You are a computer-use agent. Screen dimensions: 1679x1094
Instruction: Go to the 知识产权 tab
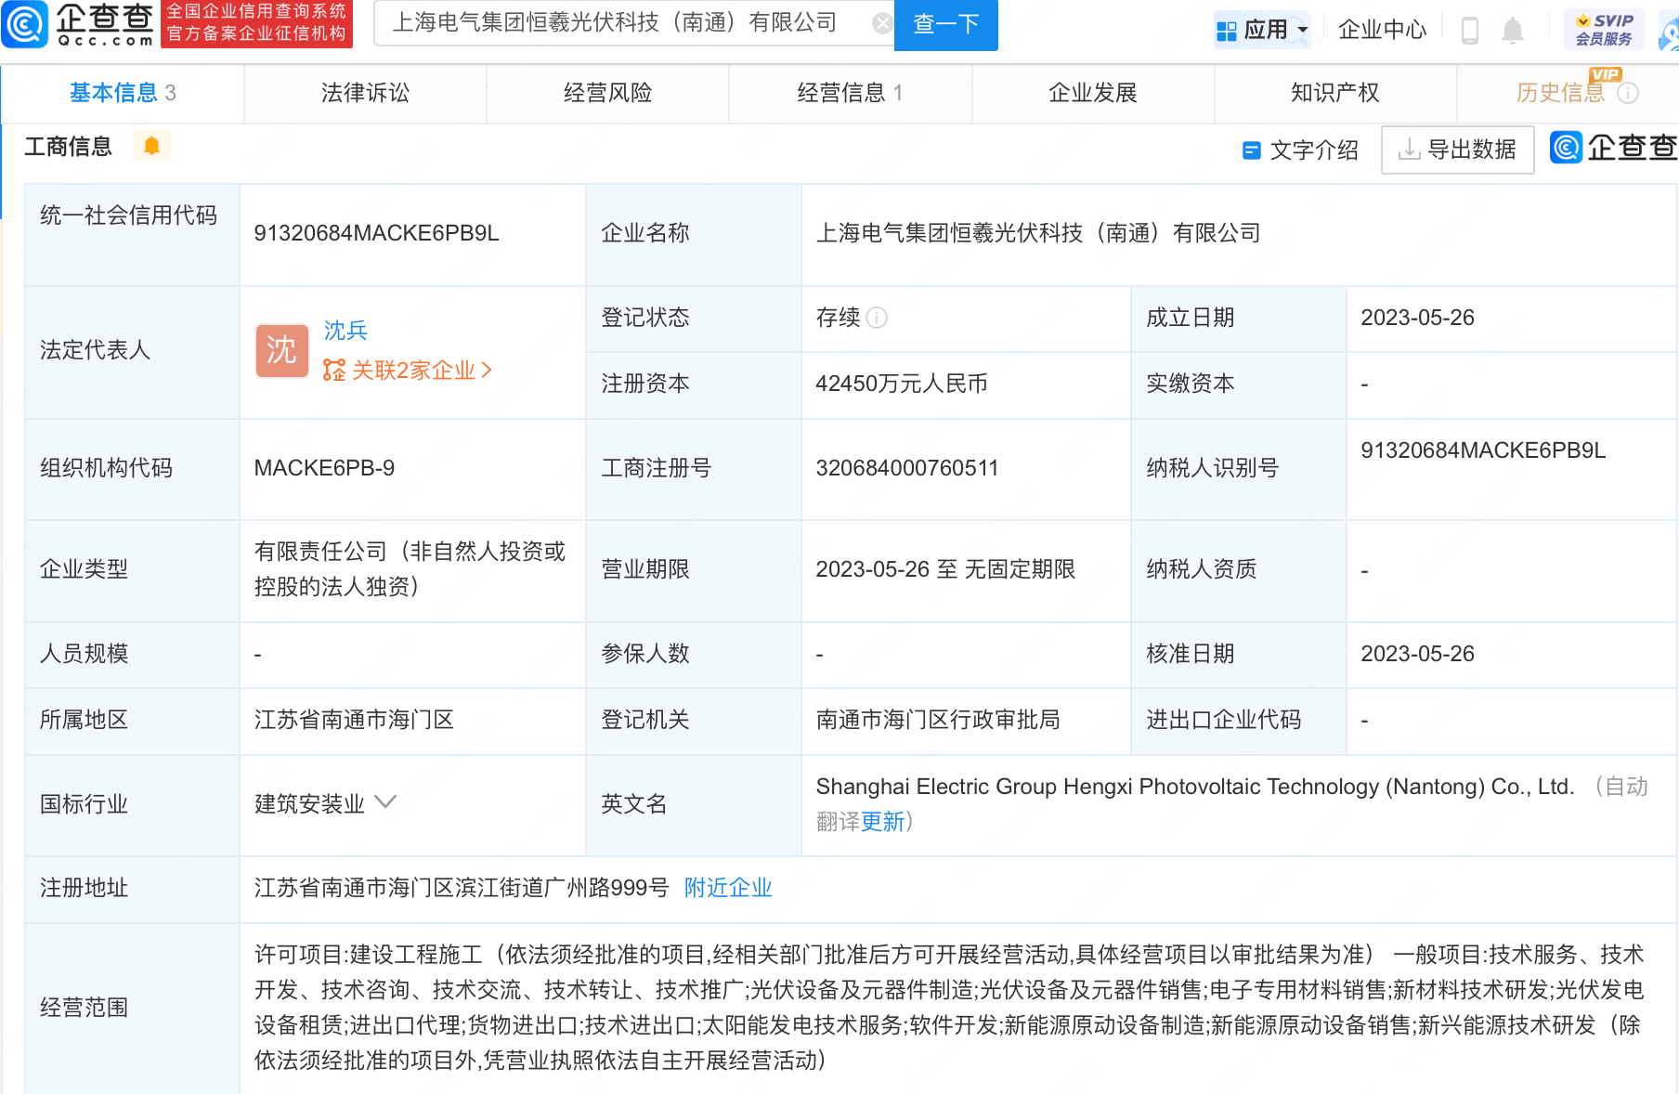coord(1335,93)
